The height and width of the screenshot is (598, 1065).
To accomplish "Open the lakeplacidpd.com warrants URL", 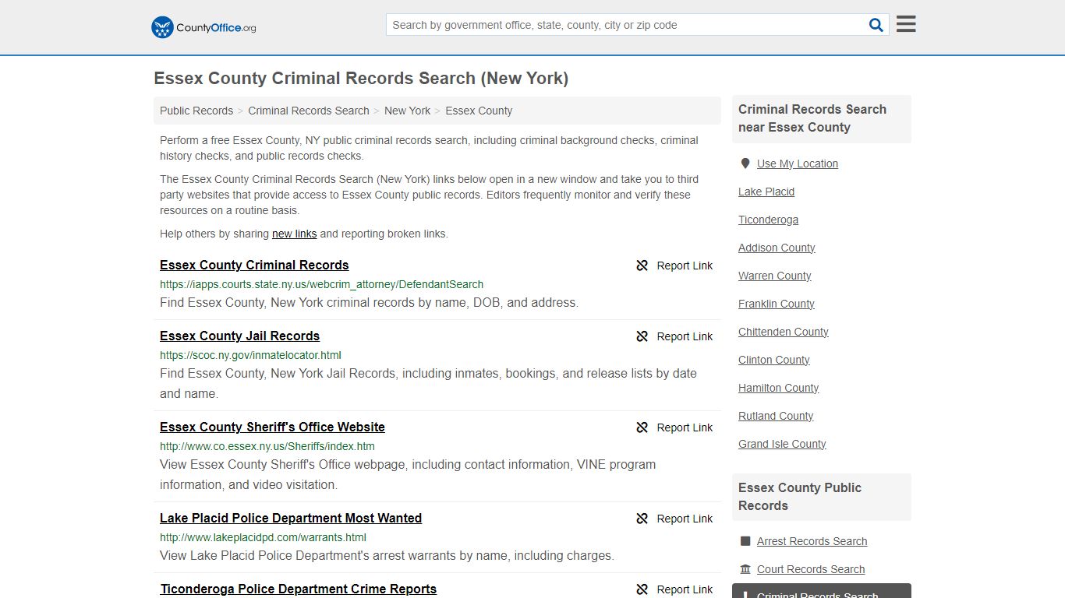I will tap(263, 537).
